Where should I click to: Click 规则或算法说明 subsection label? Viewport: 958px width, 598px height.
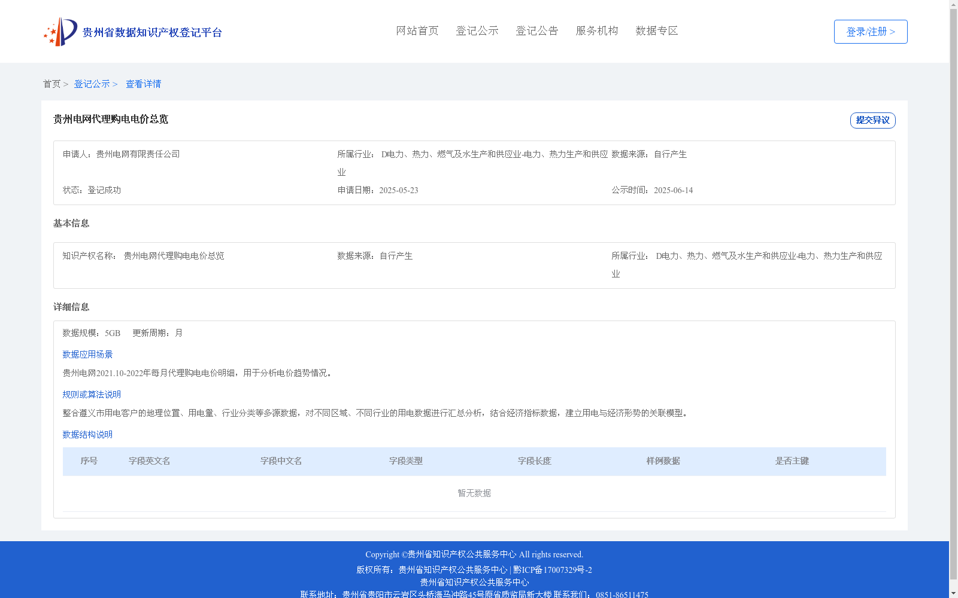click(92, 395)
